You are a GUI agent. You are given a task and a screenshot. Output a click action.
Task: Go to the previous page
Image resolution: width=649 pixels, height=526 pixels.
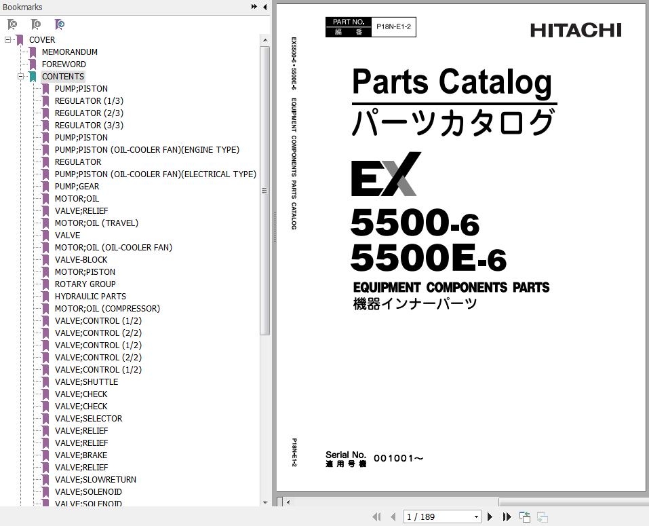pos(393,516)
